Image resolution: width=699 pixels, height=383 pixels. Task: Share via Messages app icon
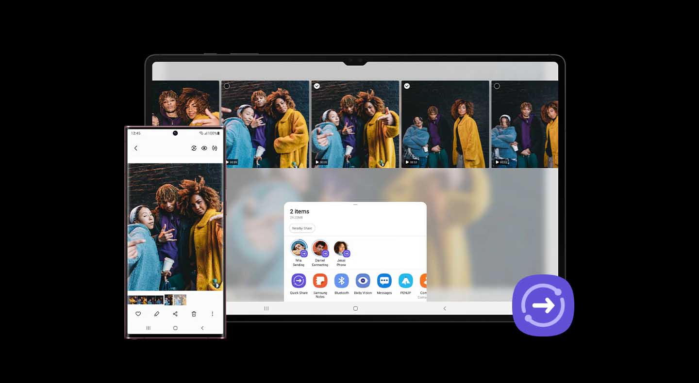(384, 281)
